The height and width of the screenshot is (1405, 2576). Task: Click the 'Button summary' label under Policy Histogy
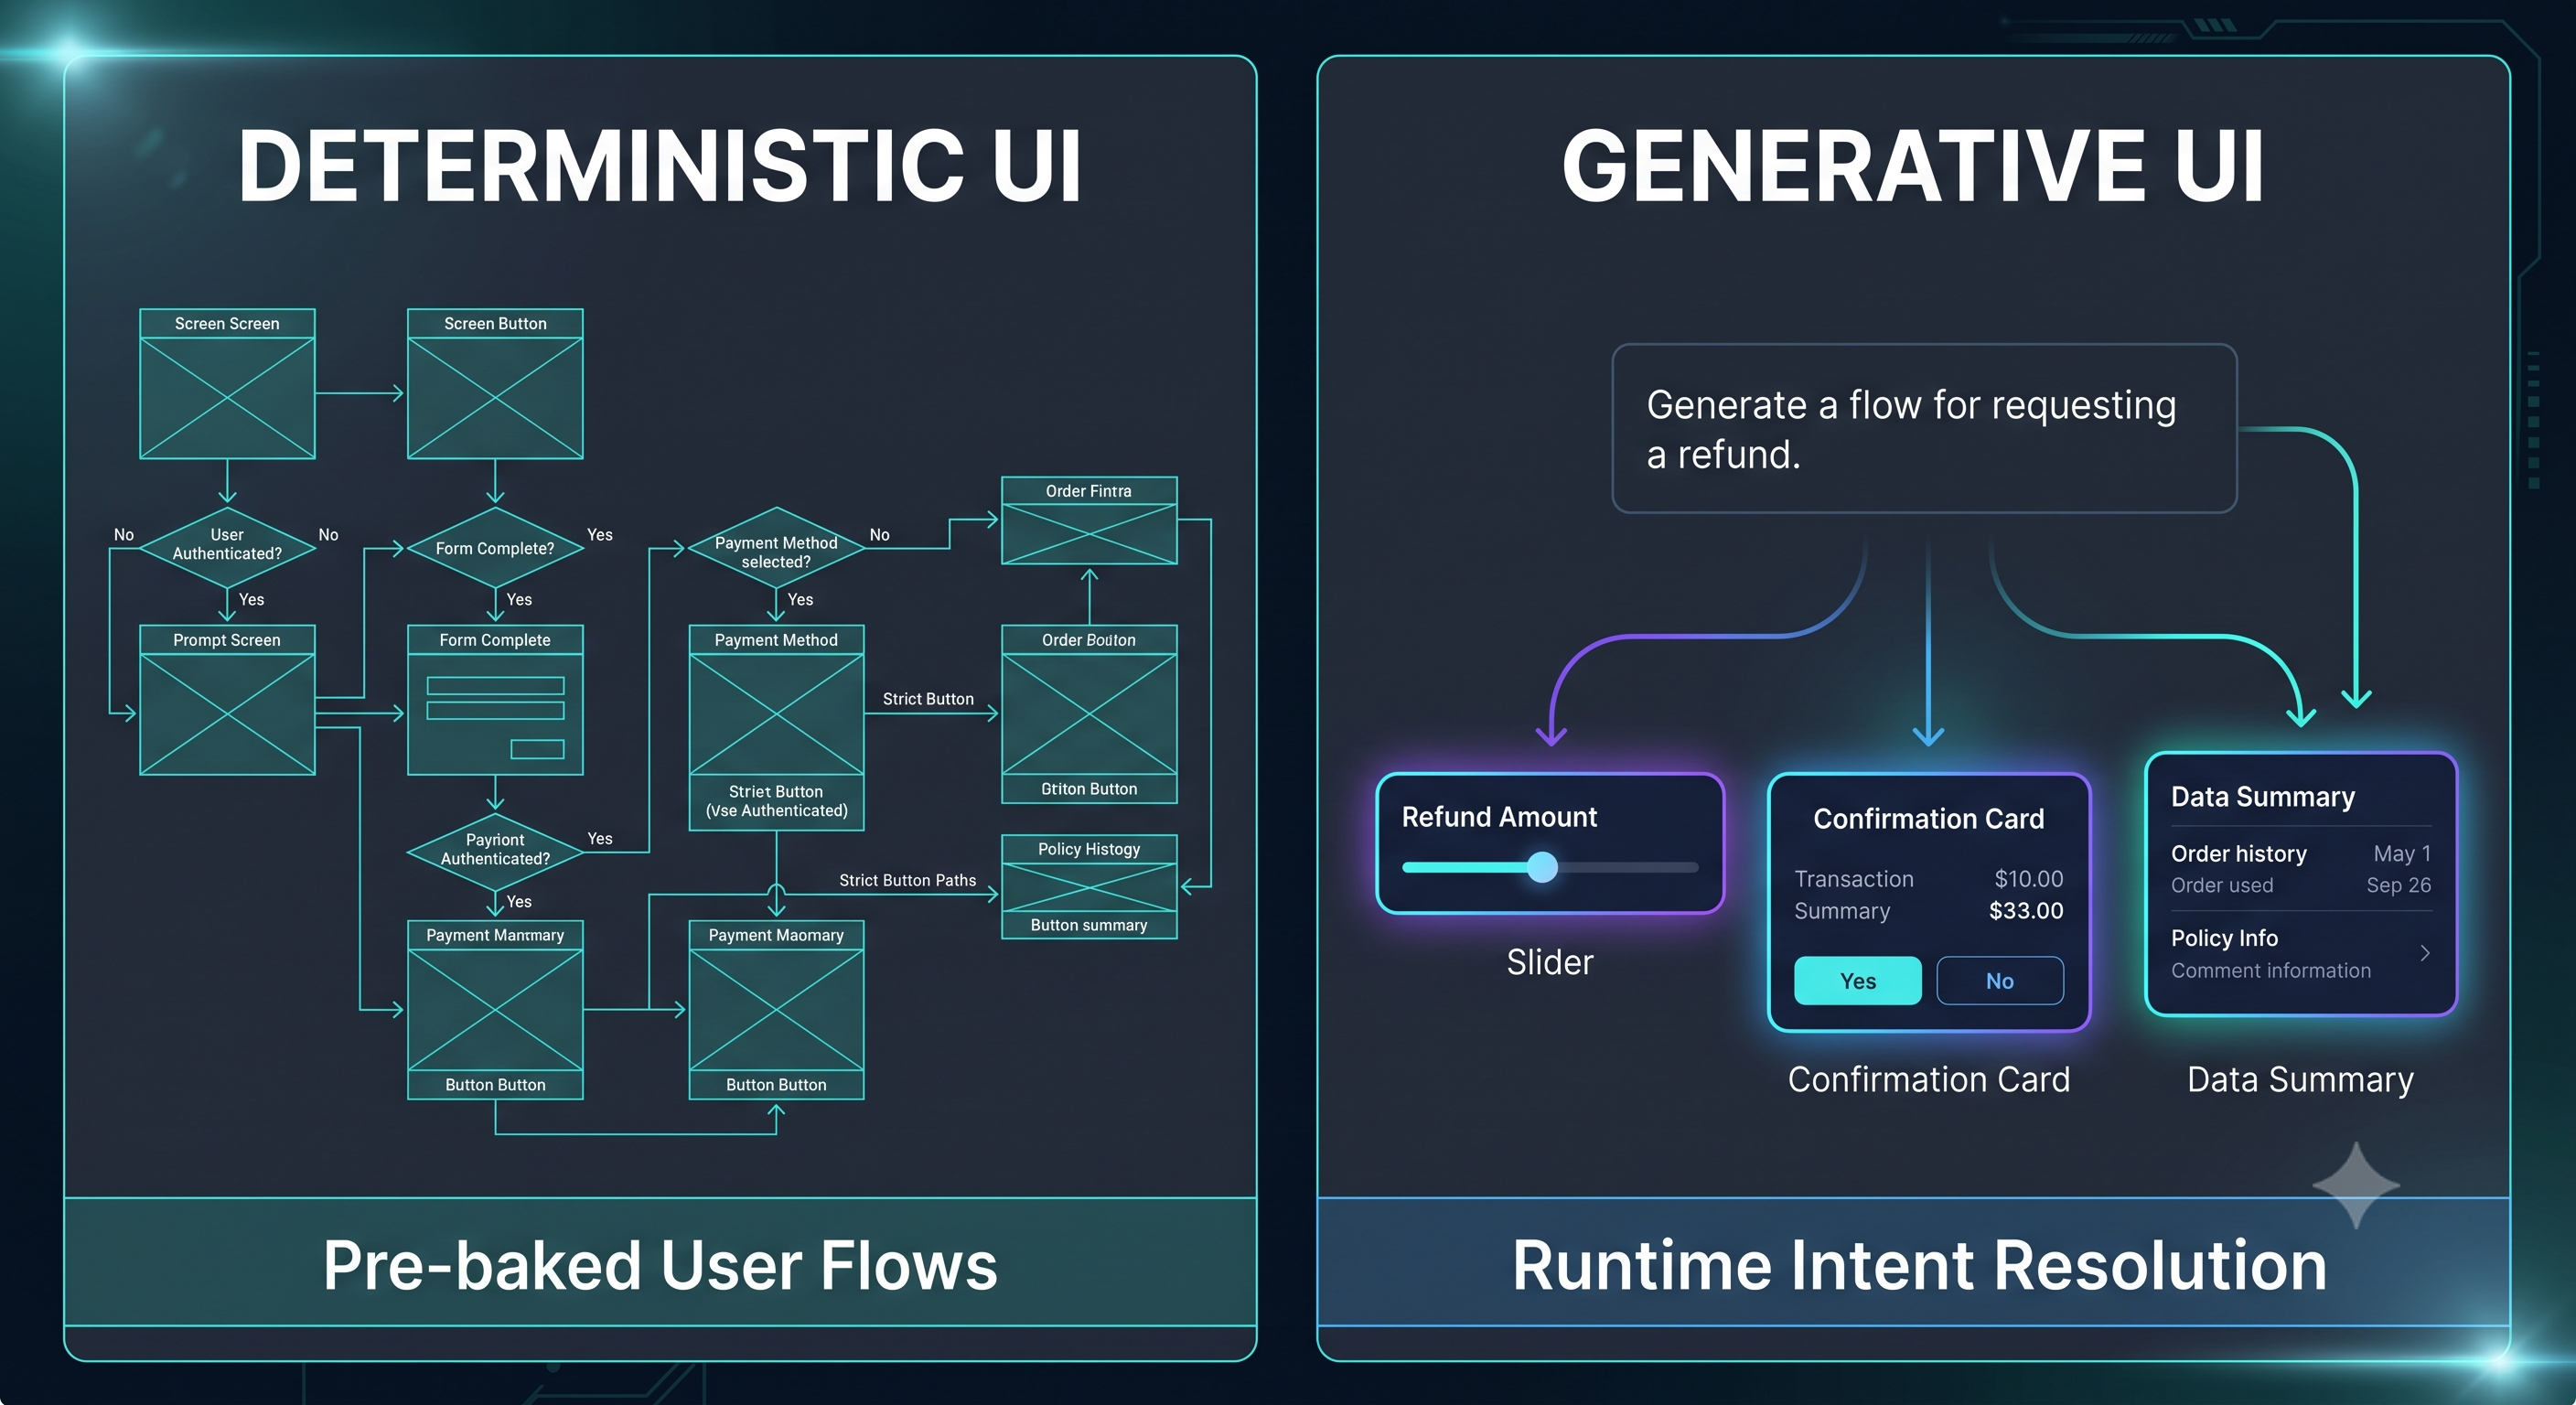click(1089, 925)
